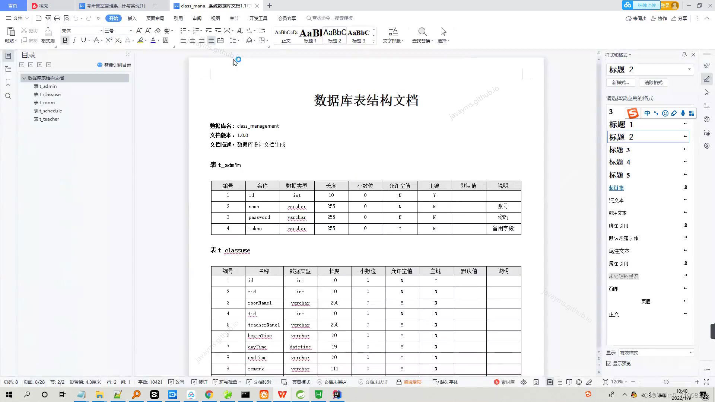This screenshot has height=402, width=715.
Task: Select the Format Painter tool
Action: (48, 35)
